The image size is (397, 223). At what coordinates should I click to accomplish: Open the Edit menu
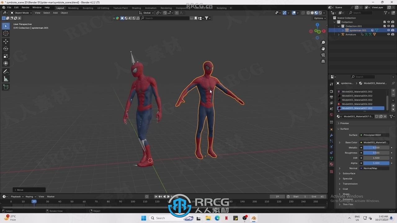coord(16,7)
